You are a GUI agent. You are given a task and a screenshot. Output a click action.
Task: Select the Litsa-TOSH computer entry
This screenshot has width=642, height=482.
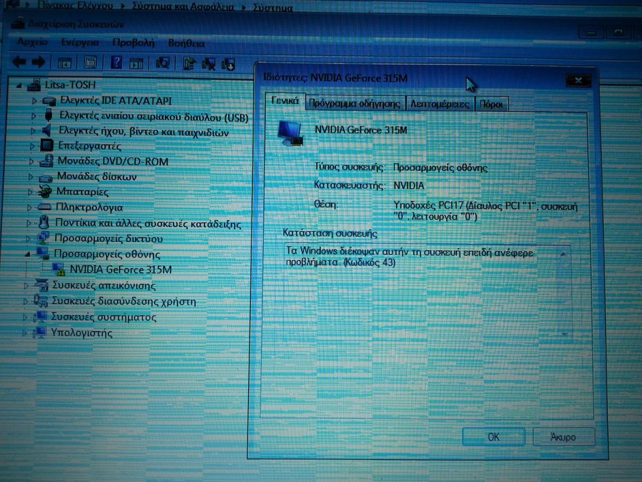(x=71, y=85)
